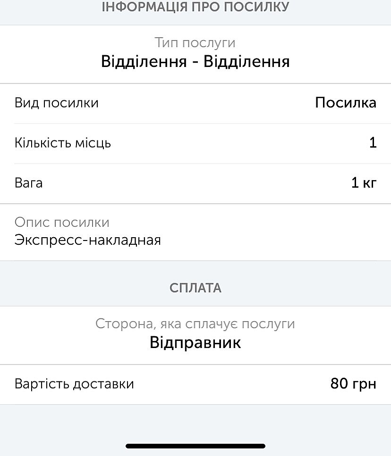Tap the Вага label

point(29,183)
